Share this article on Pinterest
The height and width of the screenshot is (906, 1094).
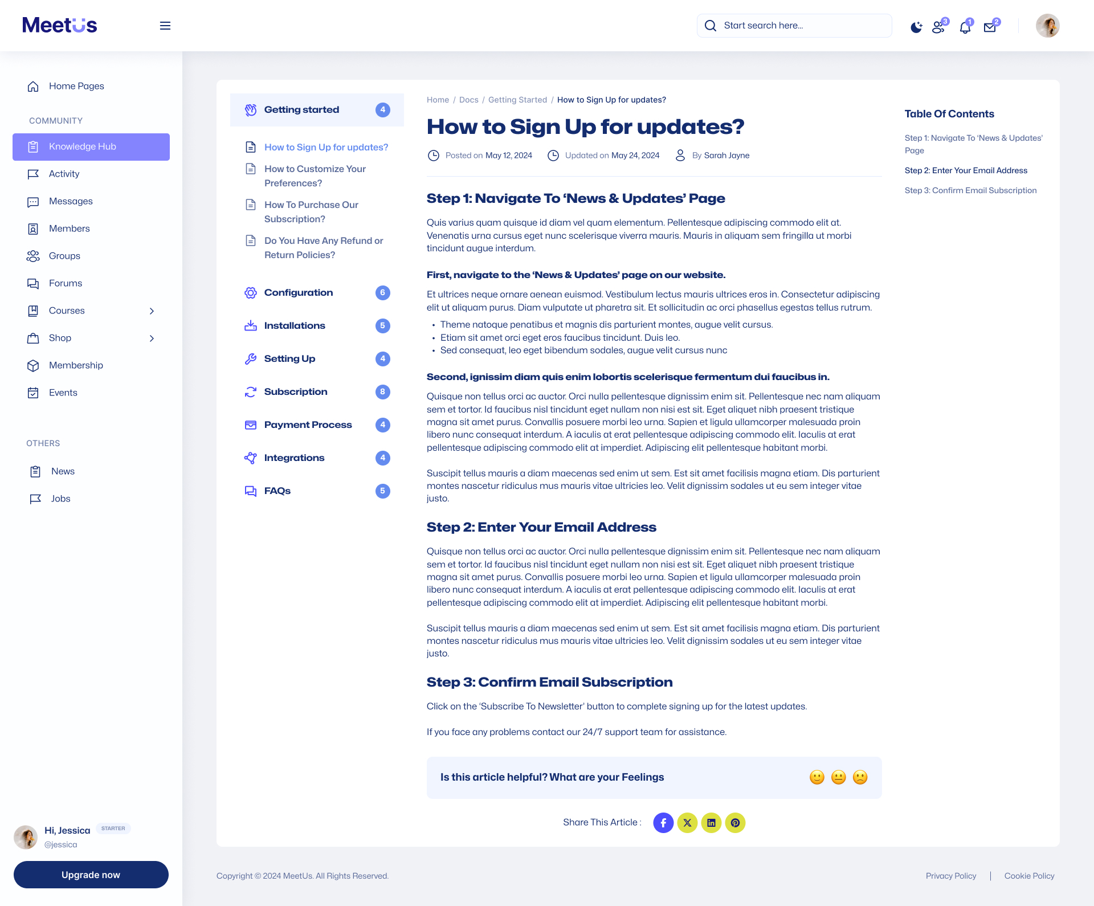coord(736,822)
